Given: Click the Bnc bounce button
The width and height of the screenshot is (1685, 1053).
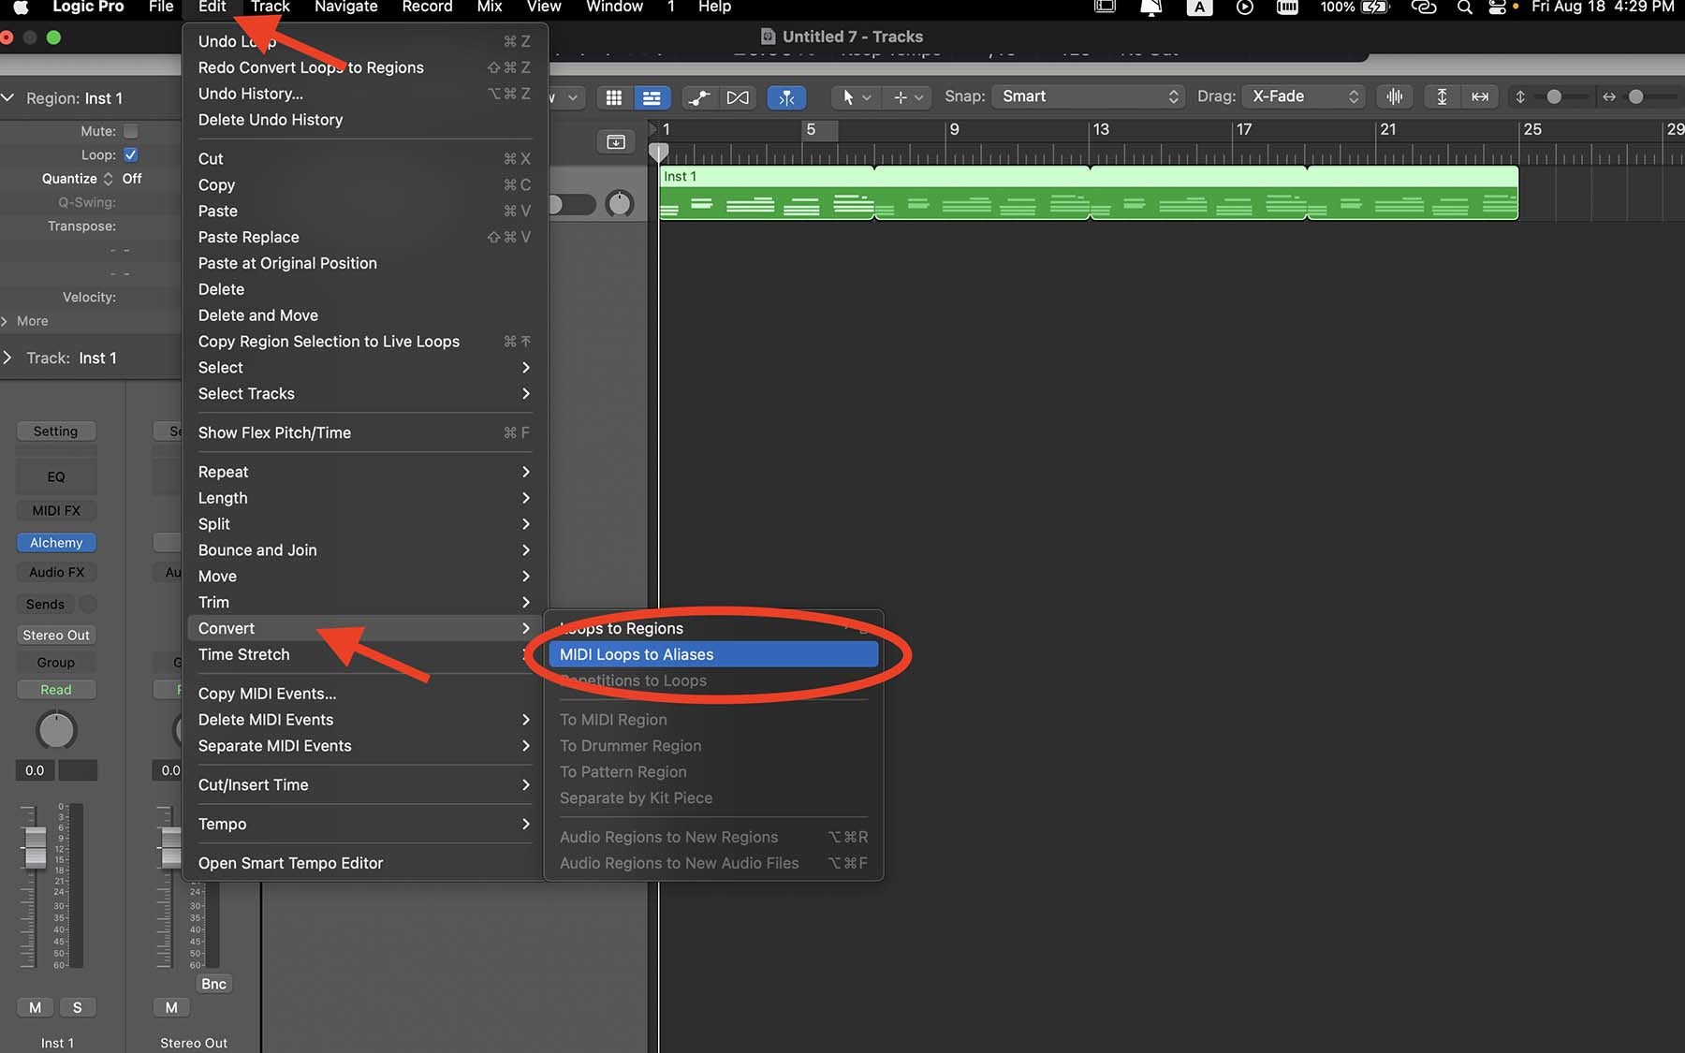Looking at the screenshot, I should [x=213, y=984].
